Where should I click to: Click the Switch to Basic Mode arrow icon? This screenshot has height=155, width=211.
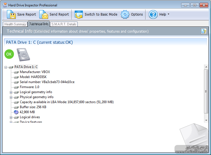pyautogui.click(x=79, y=14)
